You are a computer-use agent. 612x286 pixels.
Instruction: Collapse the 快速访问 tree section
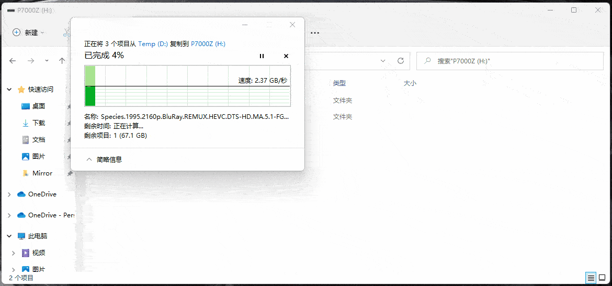[x=9, y=90]
